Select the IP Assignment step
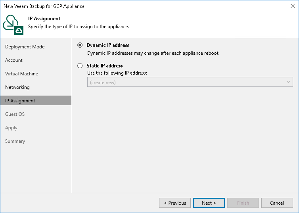Viewport: 299px width, 213px height. (36, 100)
